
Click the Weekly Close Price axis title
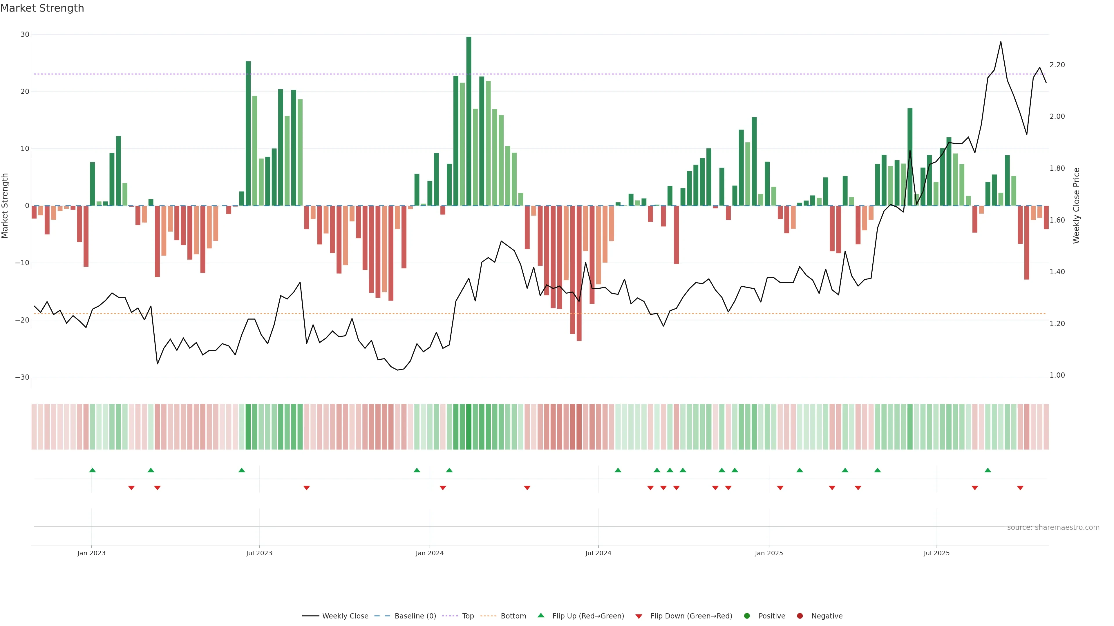(1076, 206)
